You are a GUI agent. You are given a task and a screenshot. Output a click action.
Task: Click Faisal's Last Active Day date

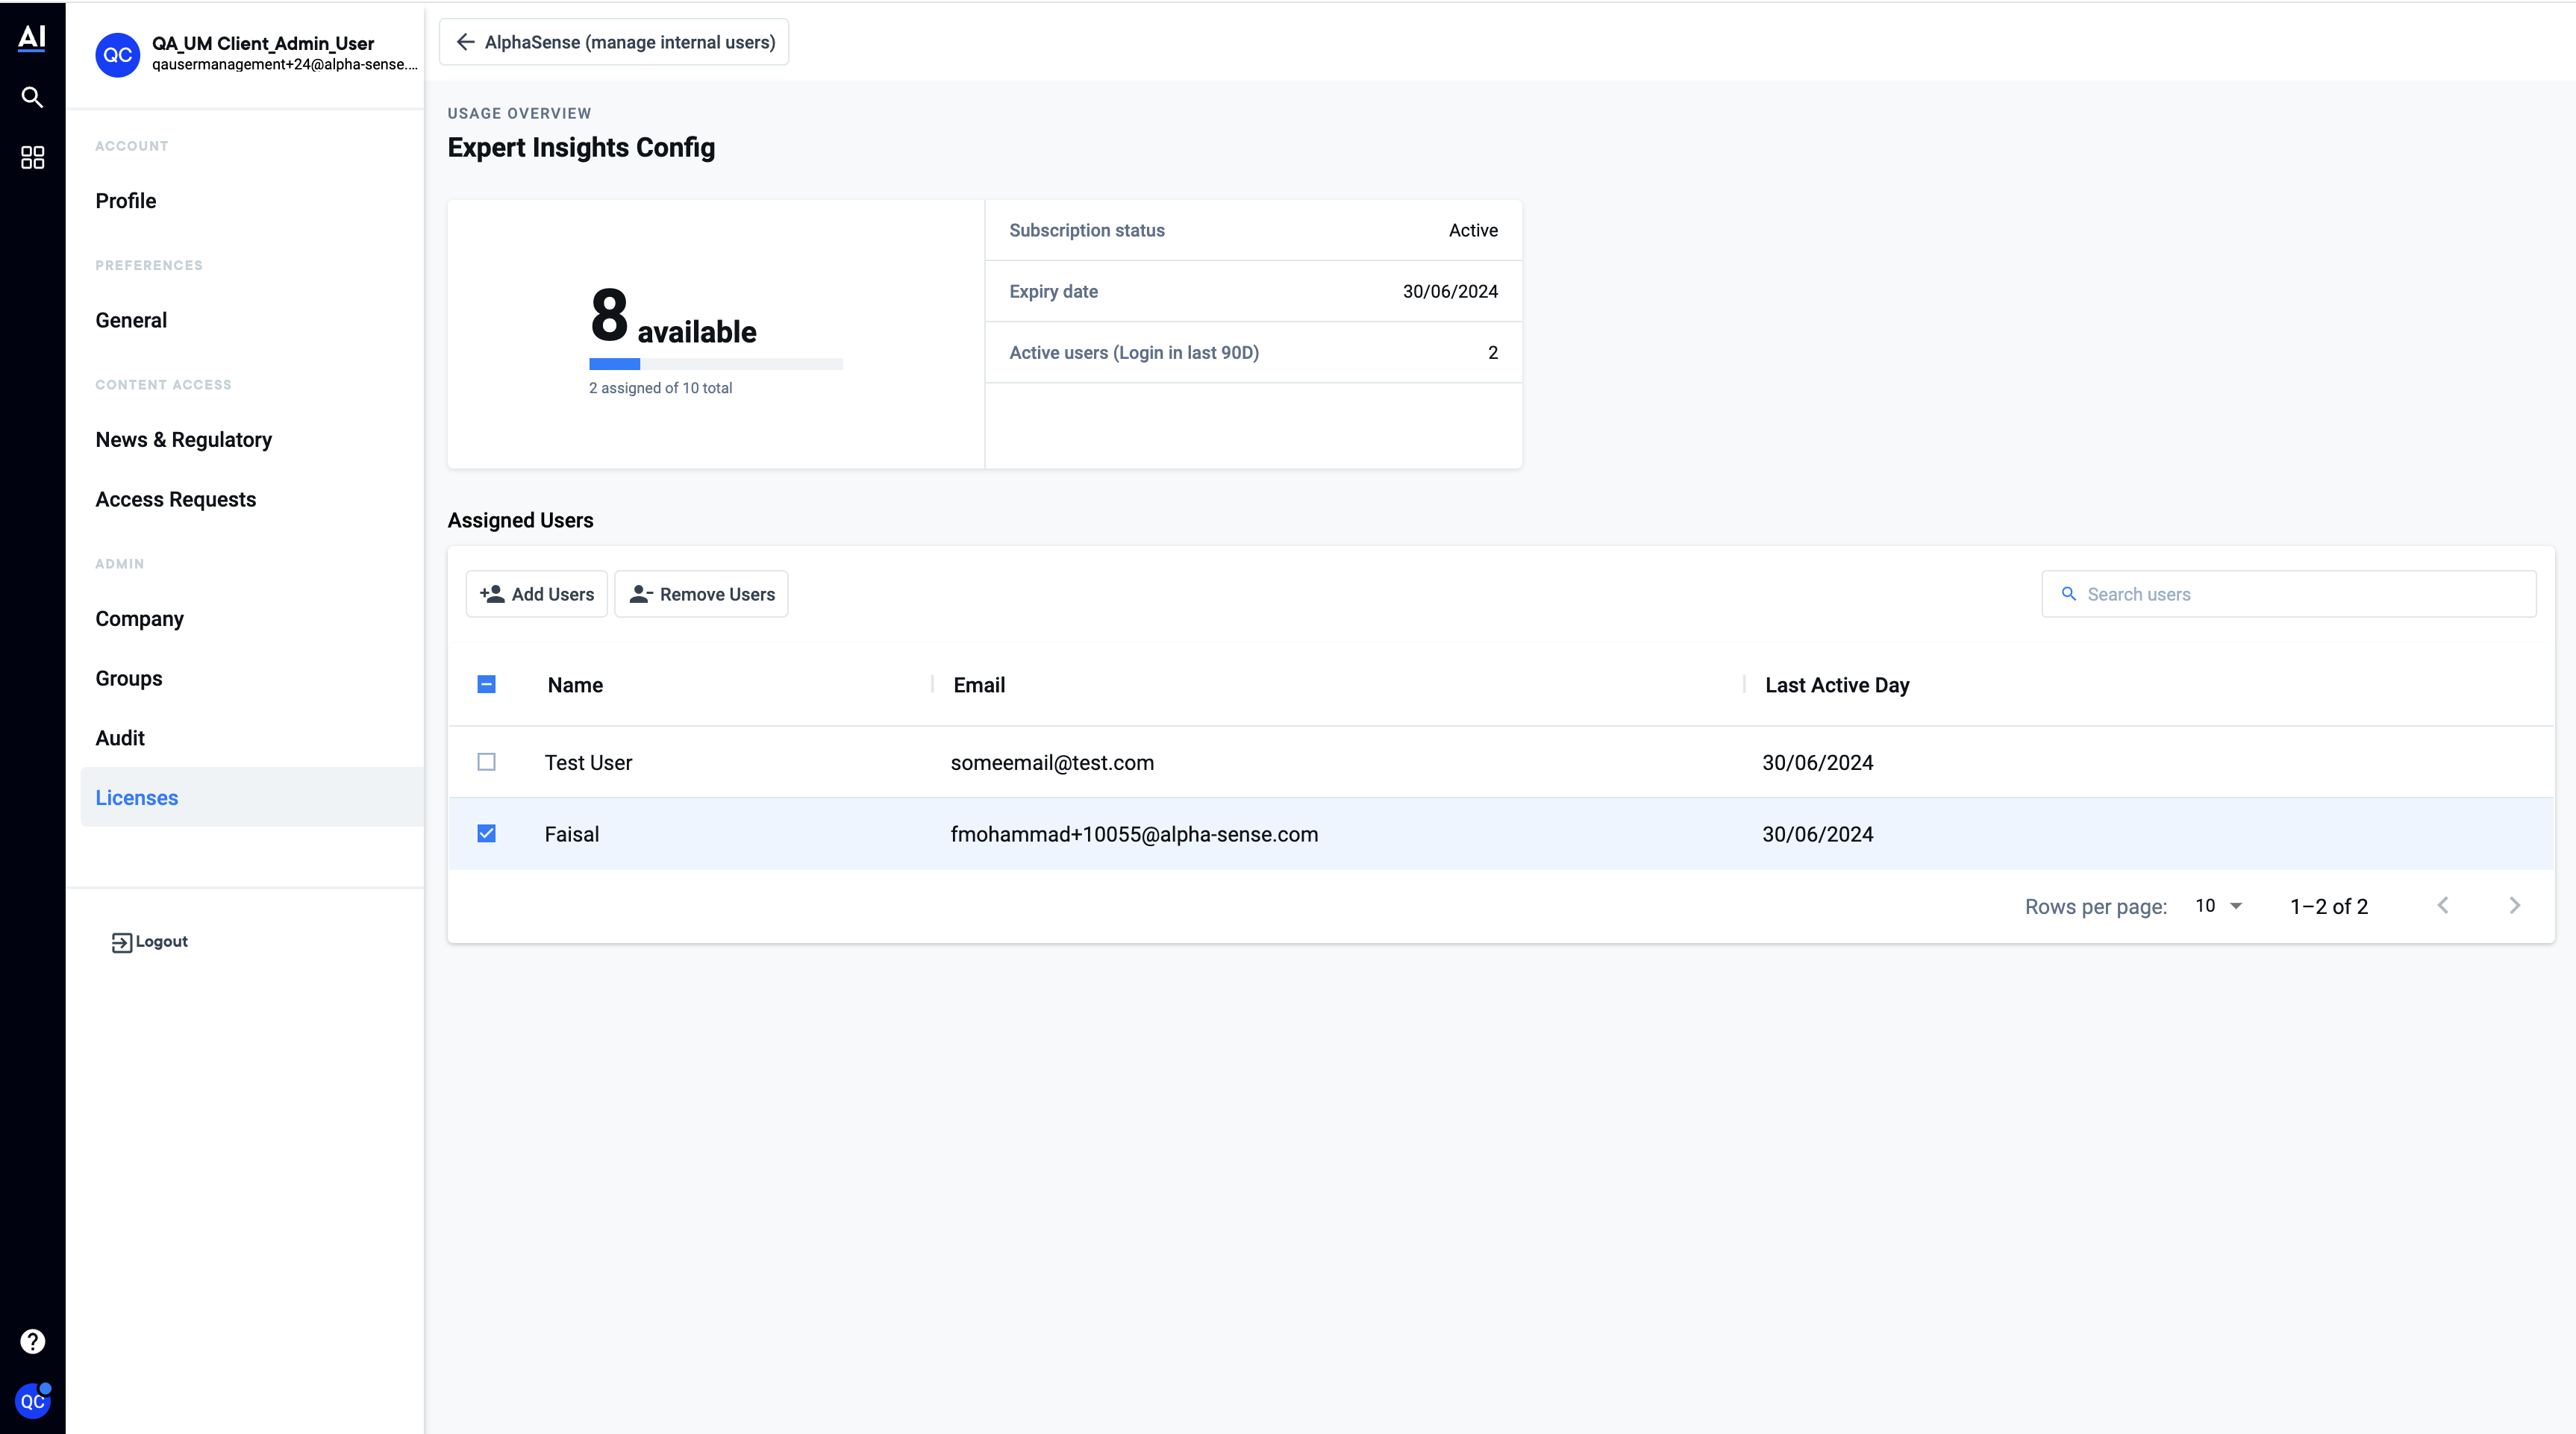click(x=1817, y=834)
